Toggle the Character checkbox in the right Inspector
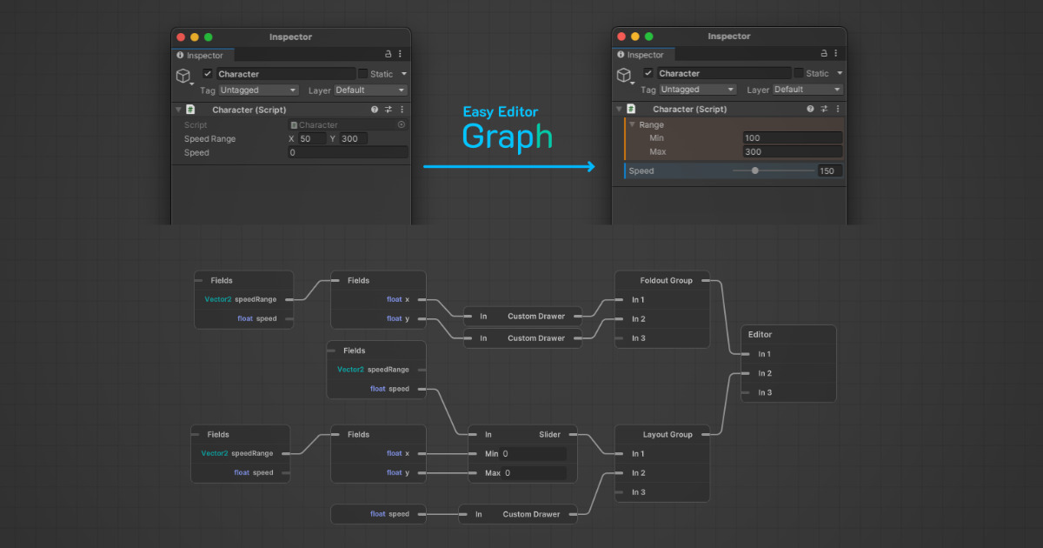Viewport: 1043px width, 548px height. [648, 73]
